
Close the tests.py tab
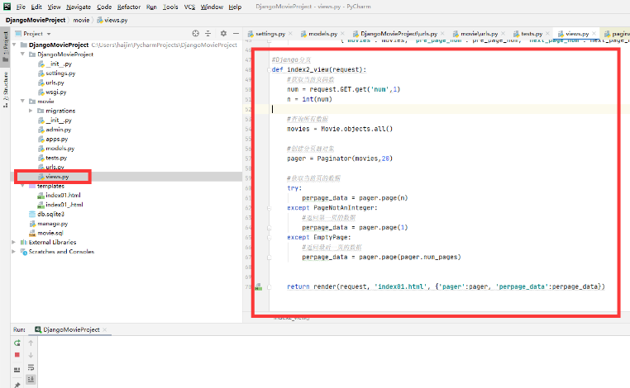pos(547,34)
